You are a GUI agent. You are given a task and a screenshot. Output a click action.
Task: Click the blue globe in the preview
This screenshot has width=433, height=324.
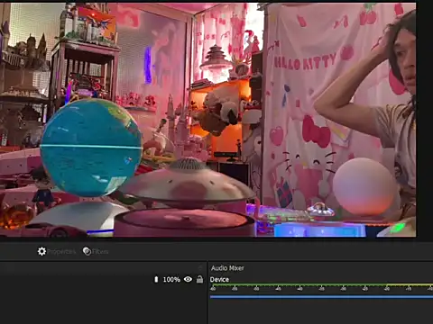click(91, 147)
